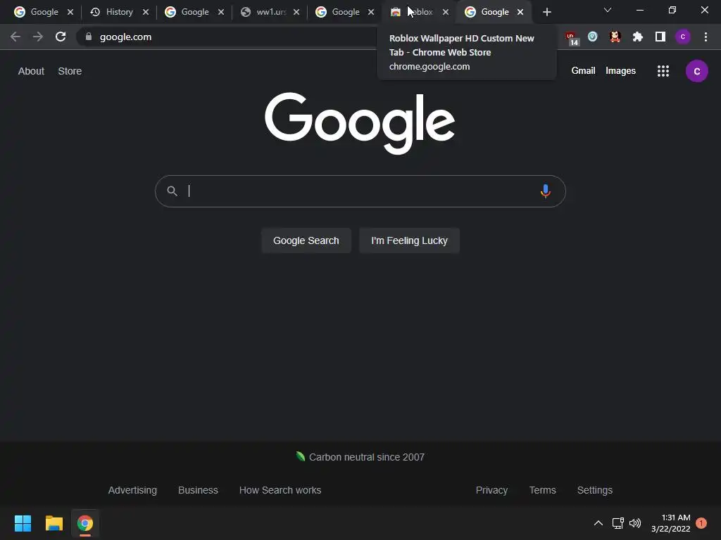This screenshot has height=540, width=721.
Task: Open the red extension with badge 14
Action: [x=572, y=38]
